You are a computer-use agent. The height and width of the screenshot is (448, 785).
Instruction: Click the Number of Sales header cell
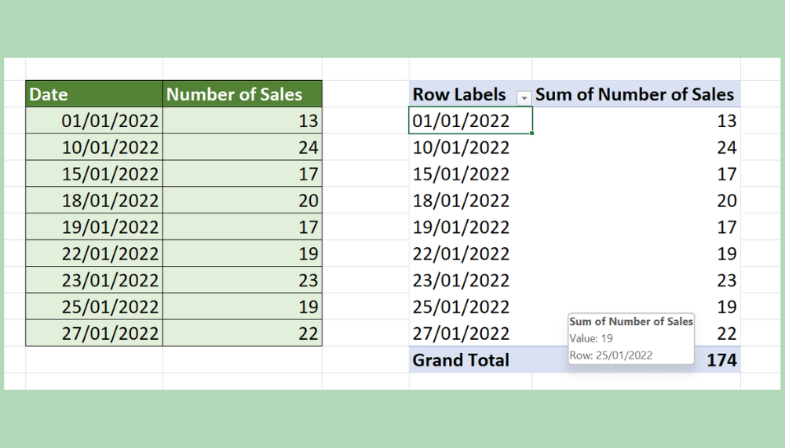click(242, 94)
